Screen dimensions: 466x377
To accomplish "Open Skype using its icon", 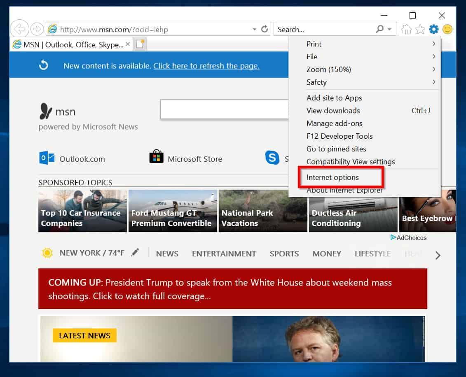I will (272, 158).
